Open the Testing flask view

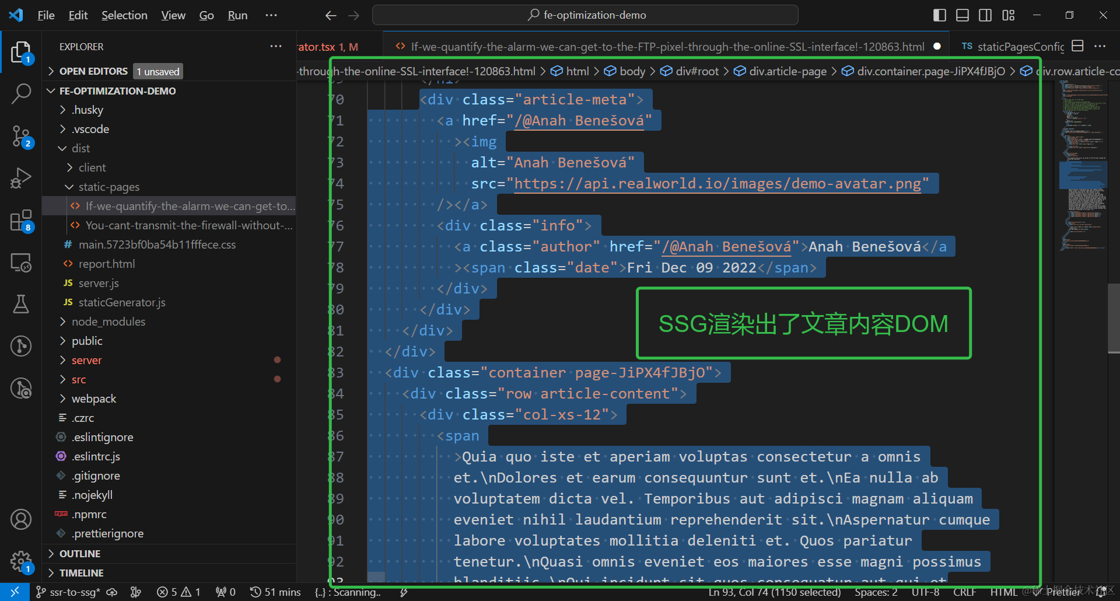(21, 304)
